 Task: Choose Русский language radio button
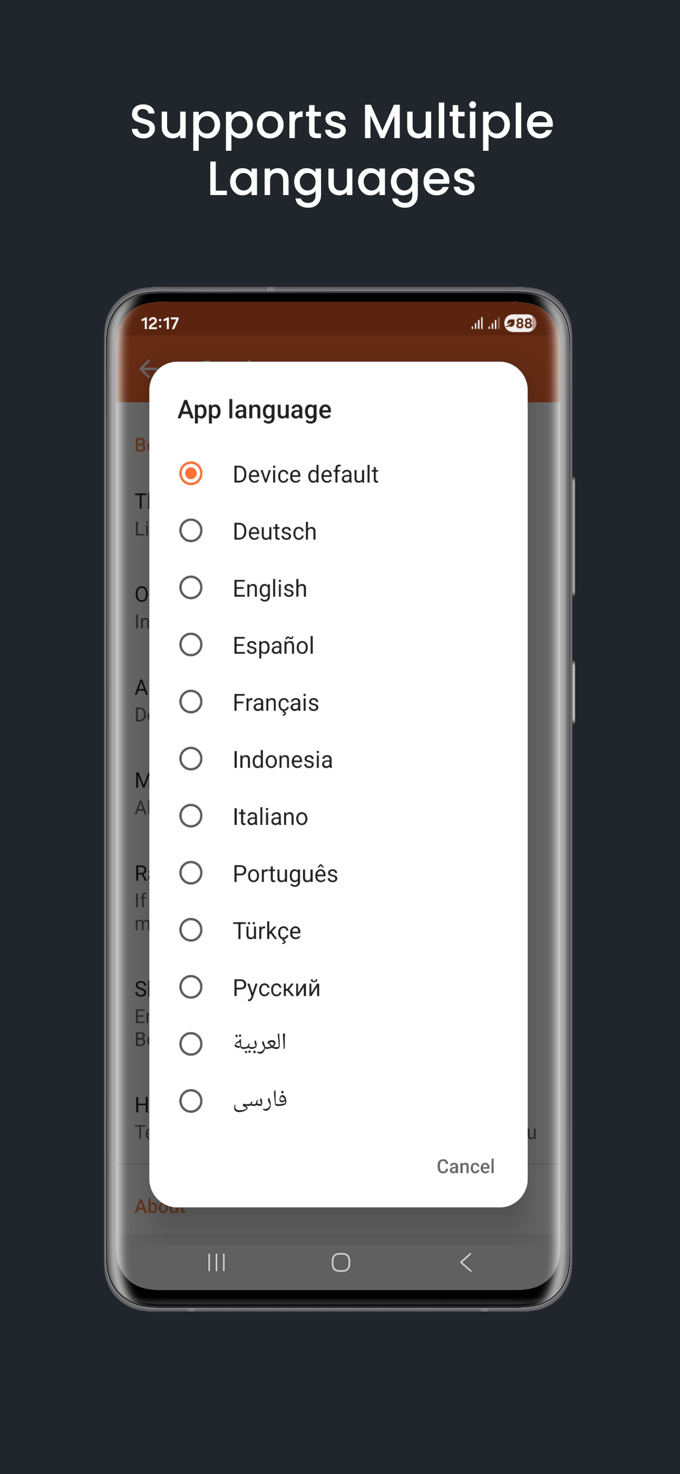[x=191, y=987]
